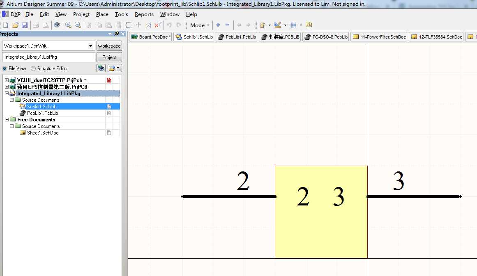
Task: Click the compile icon beside Structure Editor
Action: click(101, 68)
